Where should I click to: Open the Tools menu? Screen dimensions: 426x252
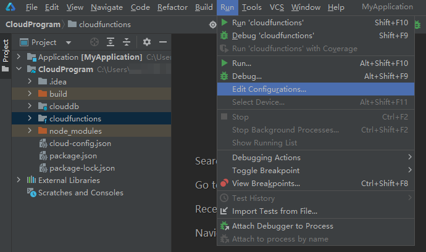pos(251,7)
